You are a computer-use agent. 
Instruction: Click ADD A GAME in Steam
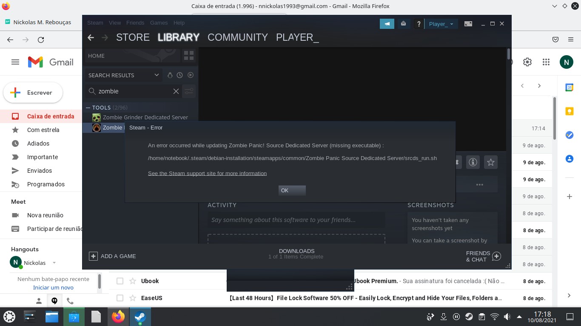pos(112,256)
